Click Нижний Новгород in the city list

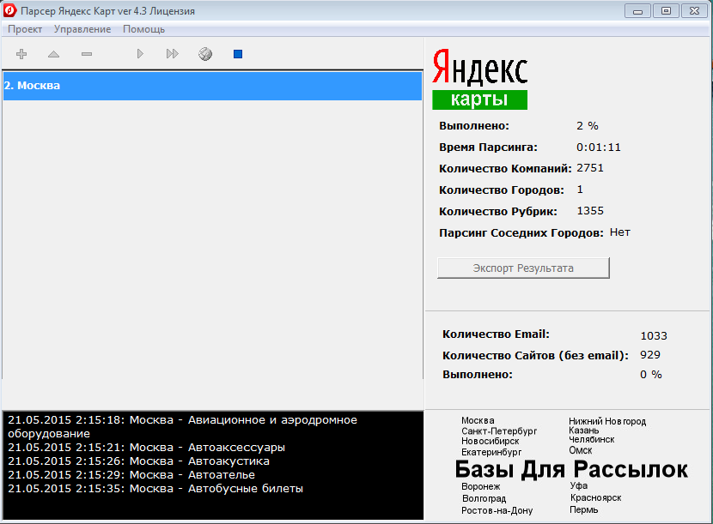click(607, 421)
